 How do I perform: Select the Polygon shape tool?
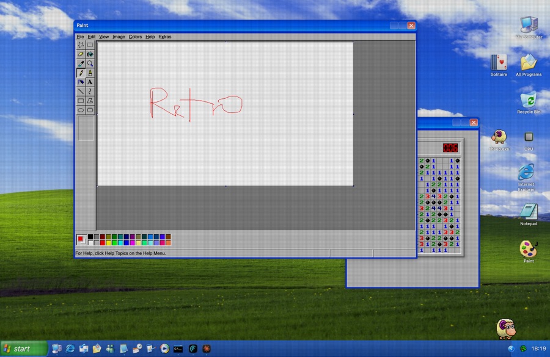point(90,101)
